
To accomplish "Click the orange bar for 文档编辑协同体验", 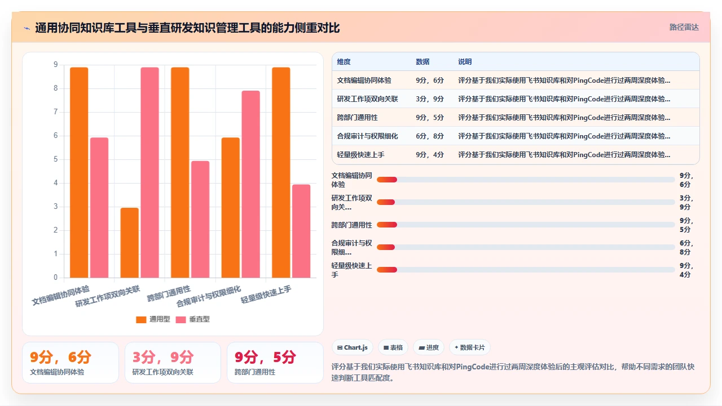I will click(x=79, y=172).
